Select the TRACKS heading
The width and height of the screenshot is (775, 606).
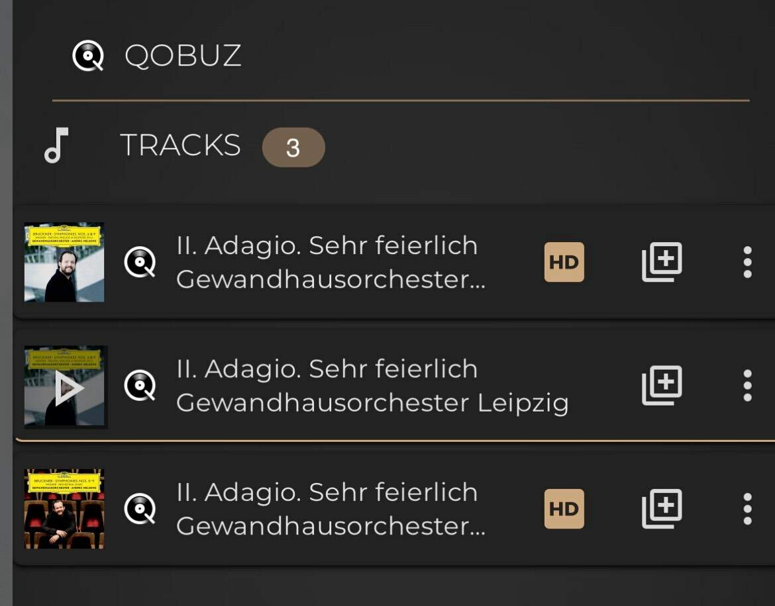180,146
